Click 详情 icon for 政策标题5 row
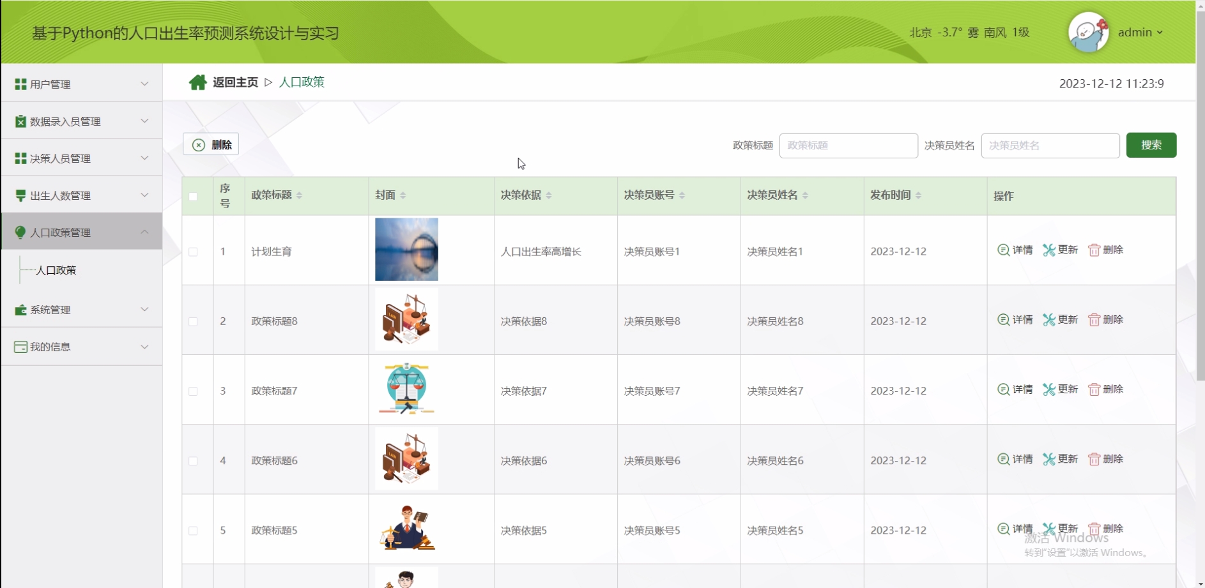This screenshot has height=588, width=1205. coord(1003,529)
